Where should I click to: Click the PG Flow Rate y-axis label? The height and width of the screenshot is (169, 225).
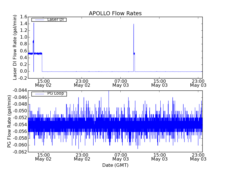pos(9,121)
